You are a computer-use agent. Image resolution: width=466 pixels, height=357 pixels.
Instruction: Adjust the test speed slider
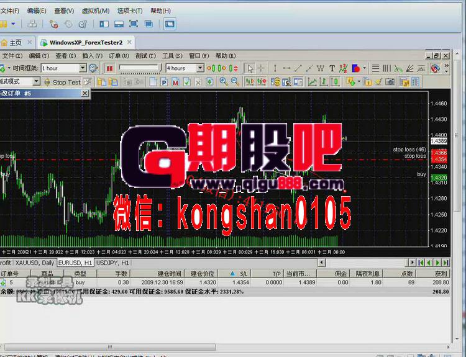(x=139, y=69)
